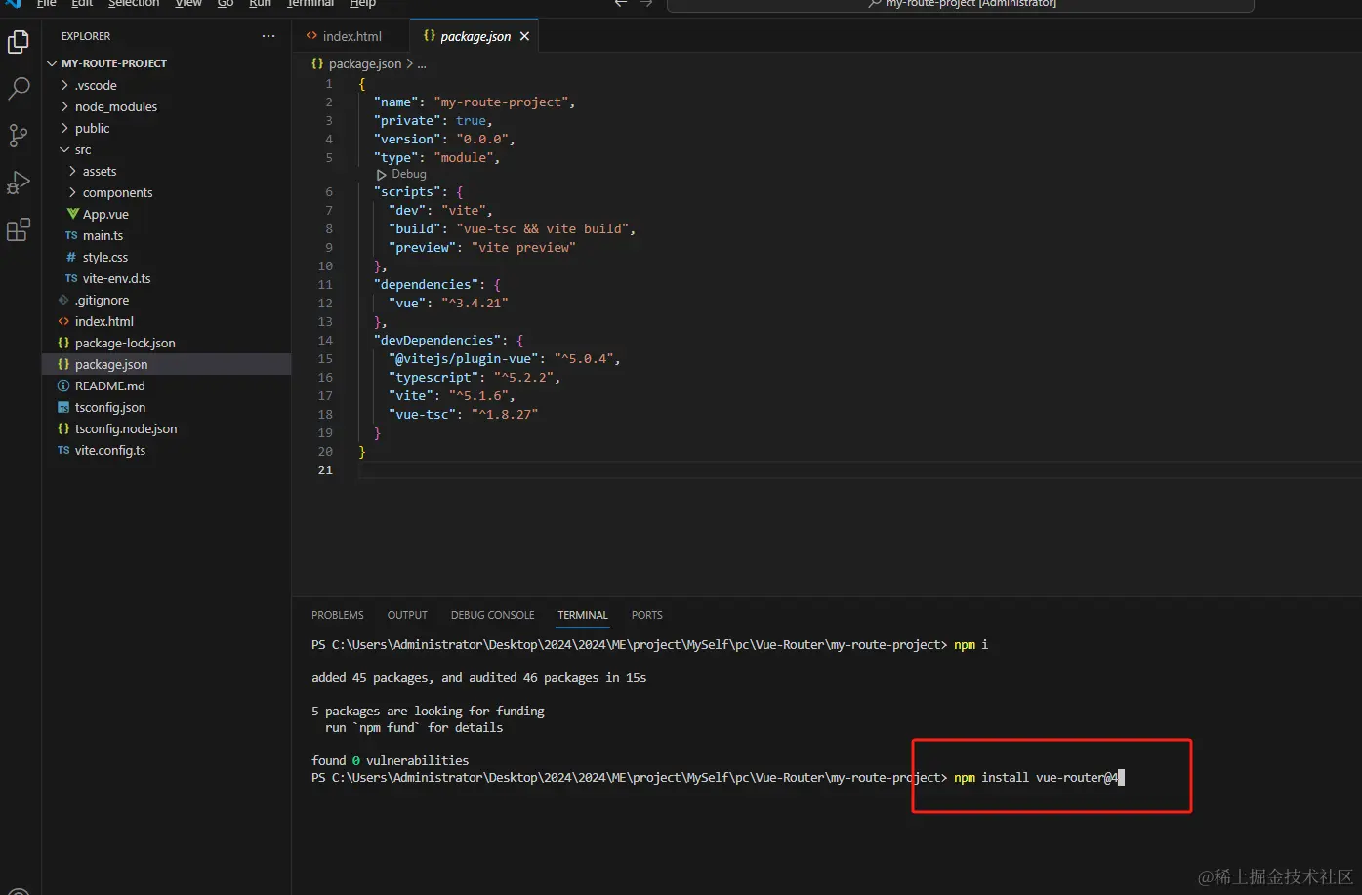This screenshot has height=895, width=1362.
Task: Click the TS icon beside vite.config.ts
Action: click(x=63, y=450)
